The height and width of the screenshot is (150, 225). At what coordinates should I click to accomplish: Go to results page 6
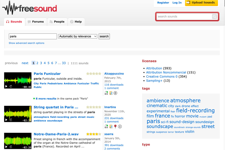click(x=52, y=63)
